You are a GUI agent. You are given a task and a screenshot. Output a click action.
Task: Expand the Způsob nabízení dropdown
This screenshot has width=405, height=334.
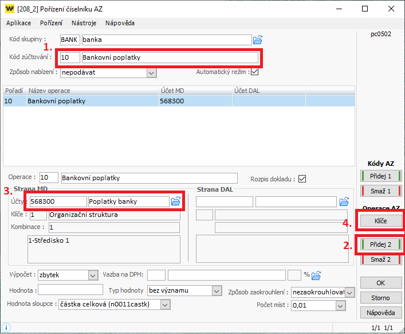[151, 73]
